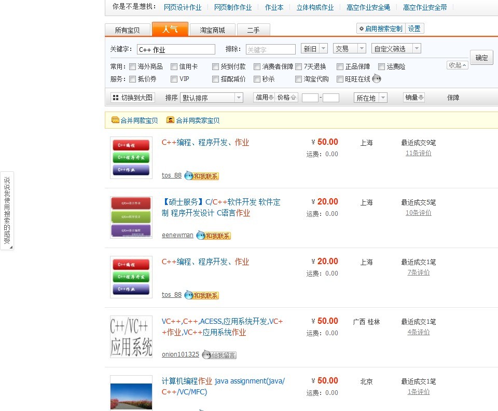498x411 pixels.
Task: Open the 新旧 dropdown
Action: pyautogui.click(x=314, y=49)
